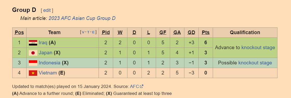Image resolution: width=291 pixels, height=98 pixels.
Task: Follow the Vietnam team link
Action: (x=48, y=73)
